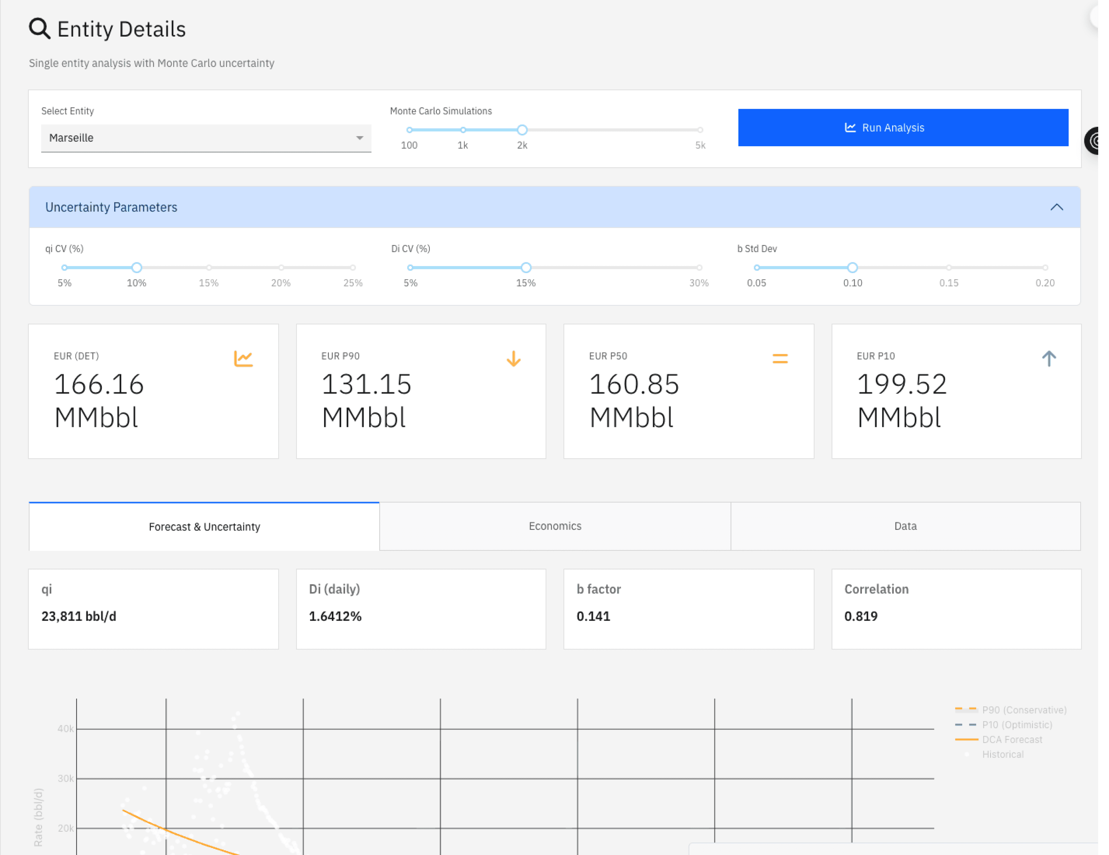Click the equals icon on EUR P50 card
Screen dimensions: 1109x855
[780, 359]
